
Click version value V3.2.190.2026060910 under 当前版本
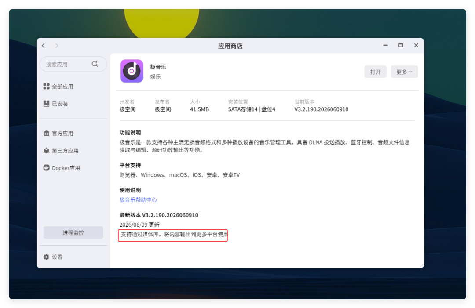click(322, 109)
